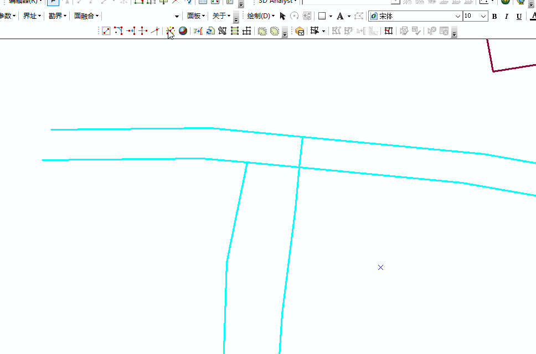Open the rectangle shape dropdown arrow
Image resolution: width=536 pixels, height=354 pixels.
pos(331,17)
